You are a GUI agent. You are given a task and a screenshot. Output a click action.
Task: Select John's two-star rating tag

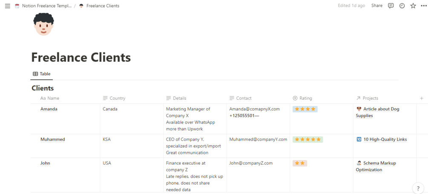(x=300, y=163)
